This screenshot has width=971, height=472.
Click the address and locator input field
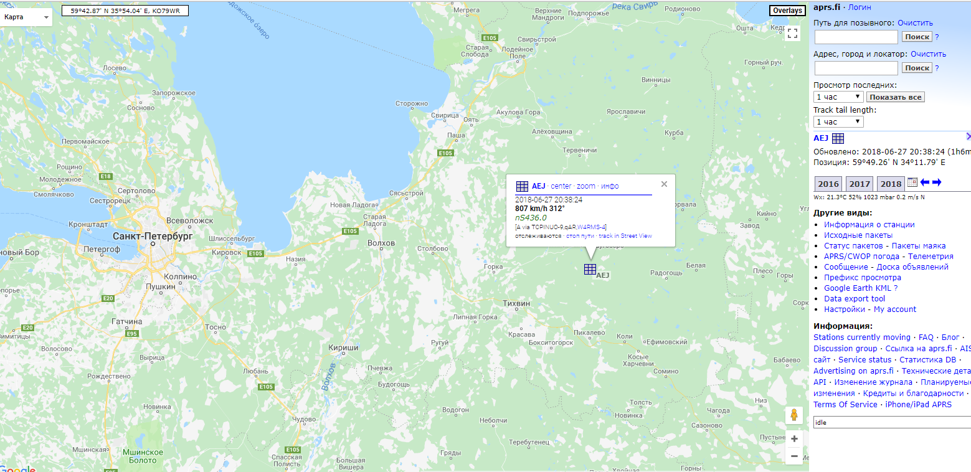(x=856, y=68)
